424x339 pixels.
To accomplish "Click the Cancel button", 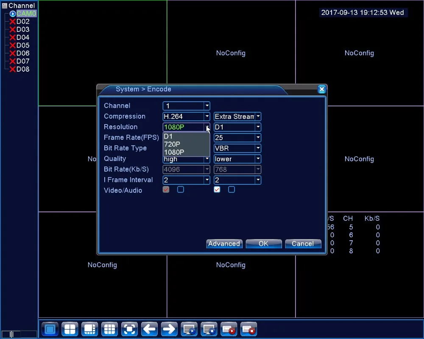I will click(303, 244).
